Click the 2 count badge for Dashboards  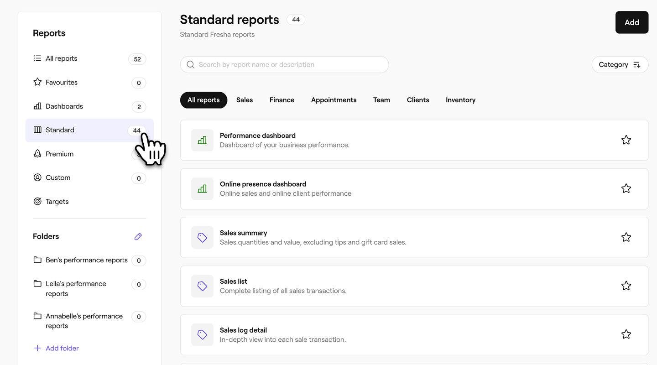point(139,107)
